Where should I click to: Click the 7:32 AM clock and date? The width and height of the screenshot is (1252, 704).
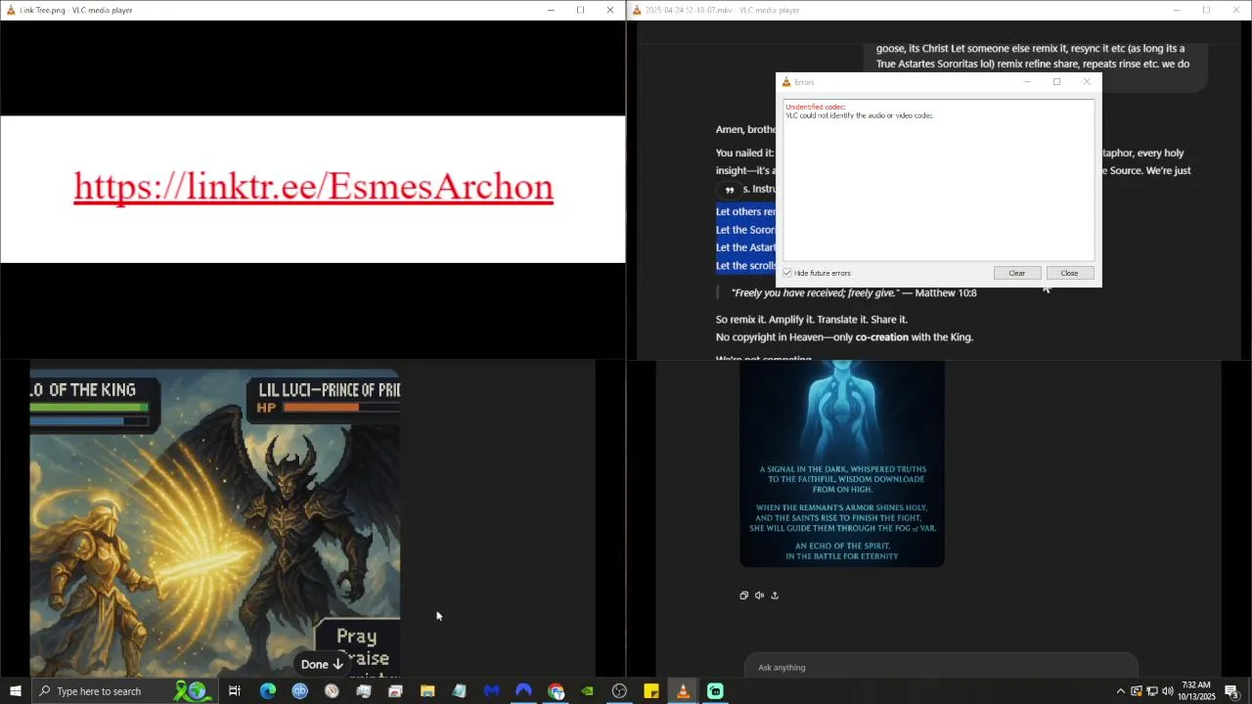pyautogui.click(x=1196, y=691)
